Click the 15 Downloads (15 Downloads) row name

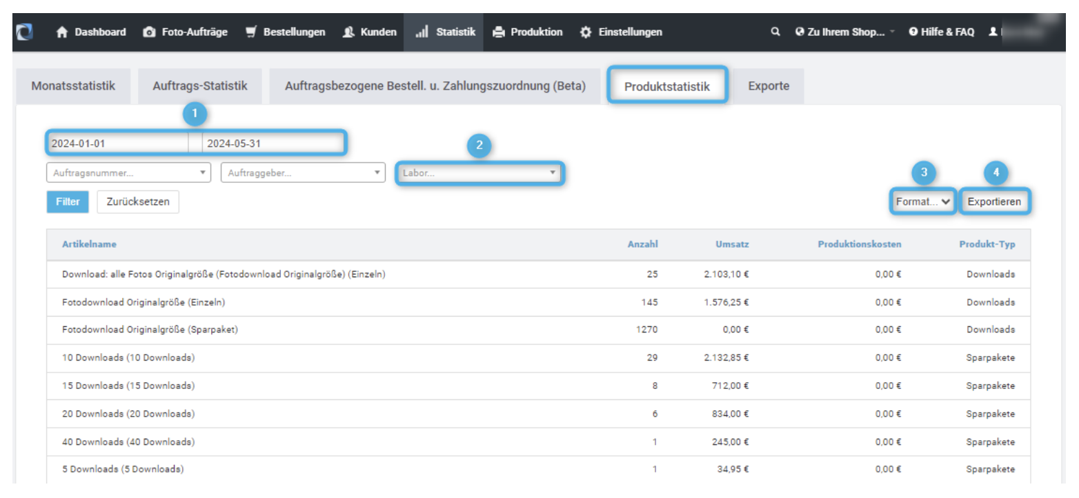128,386
